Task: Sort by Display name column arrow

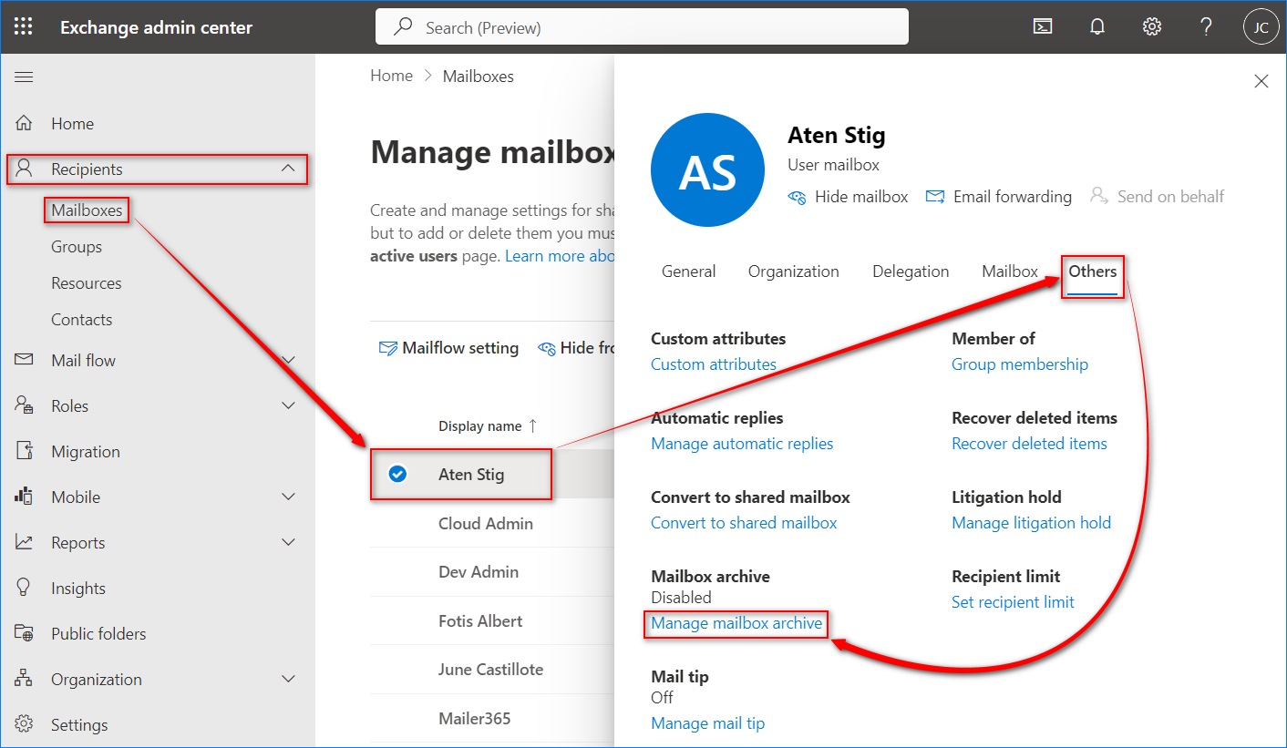Action: [533, 425]
